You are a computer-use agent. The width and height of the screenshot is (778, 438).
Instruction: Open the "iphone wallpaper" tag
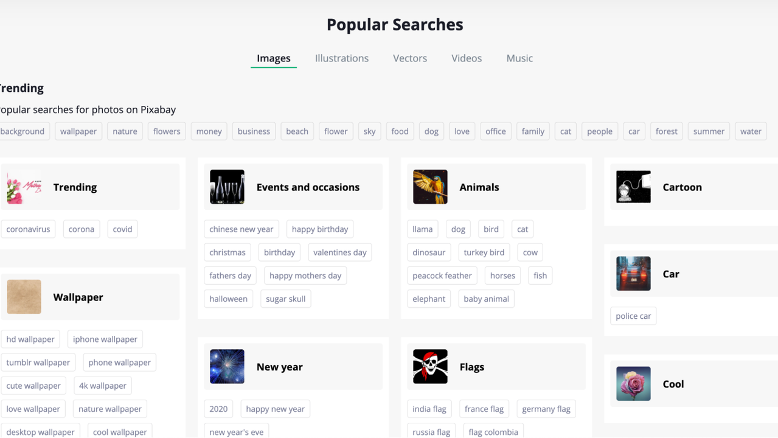click(105, 339)
